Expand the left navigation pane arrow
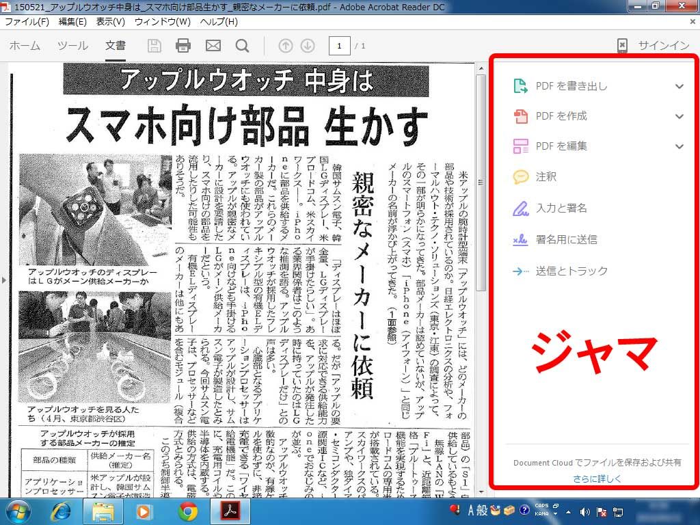Screen dimensions: 700x525 point(3,280)
